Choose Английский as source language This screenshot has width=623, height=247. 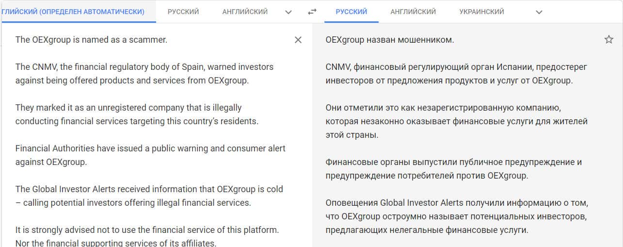tap(245, 12)
